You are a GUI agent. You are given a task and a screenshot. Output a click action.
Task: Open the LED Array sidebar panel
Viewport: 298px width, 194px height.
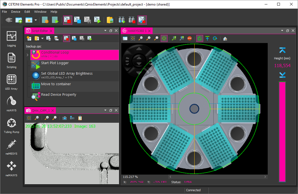pyautogui.click(x=11, y=82)
